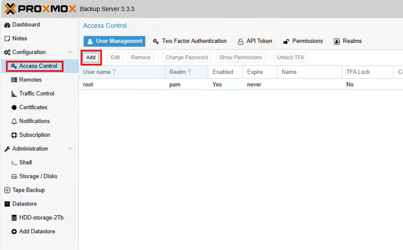The width and height of the screenshot is (403, 250).
Task: Sort by Enabled column header
Action: click(225, 72)
